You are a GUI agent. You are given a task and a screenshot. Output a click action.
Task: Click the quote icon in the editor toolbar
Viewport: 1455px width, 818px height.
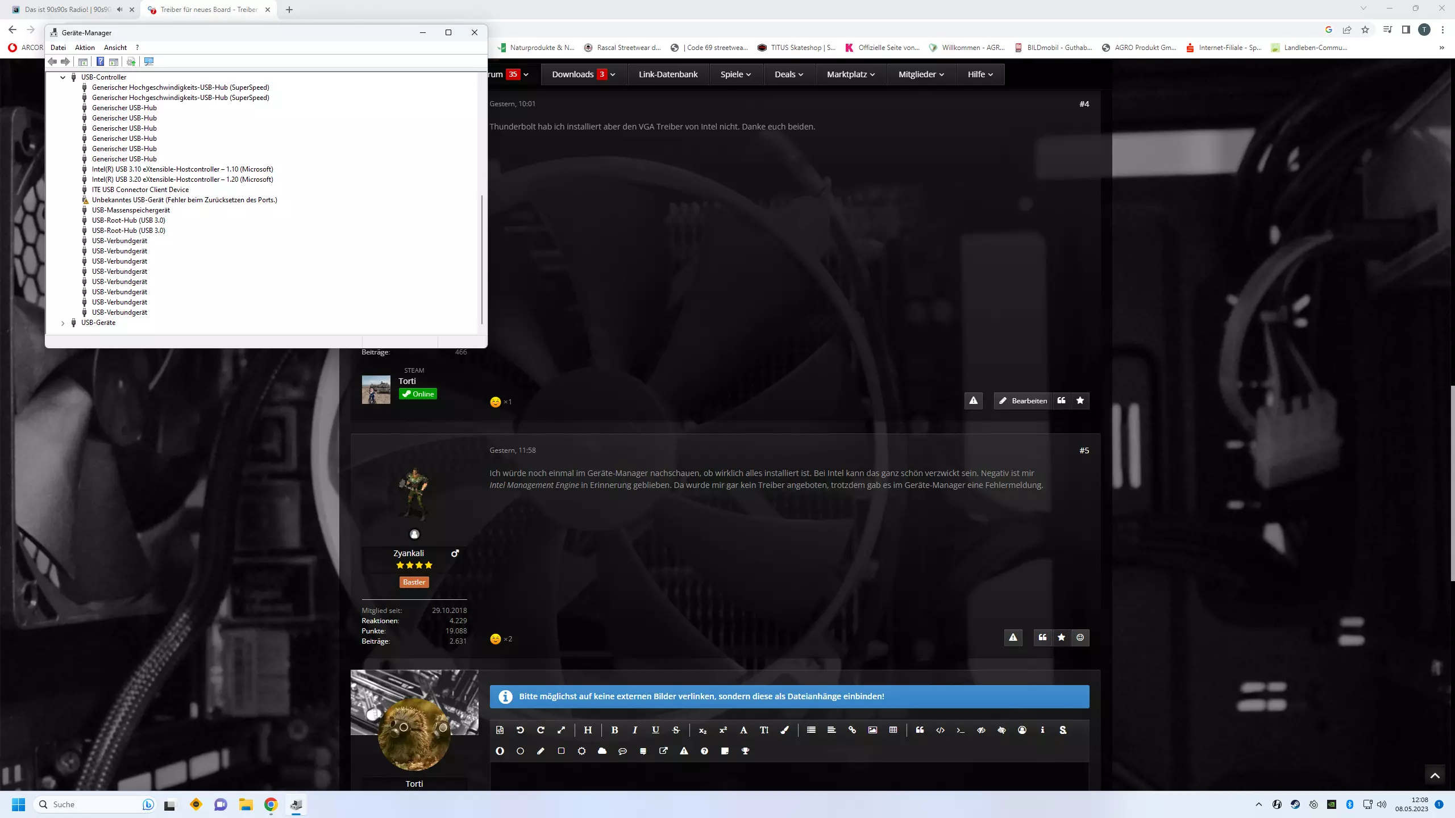920,730
